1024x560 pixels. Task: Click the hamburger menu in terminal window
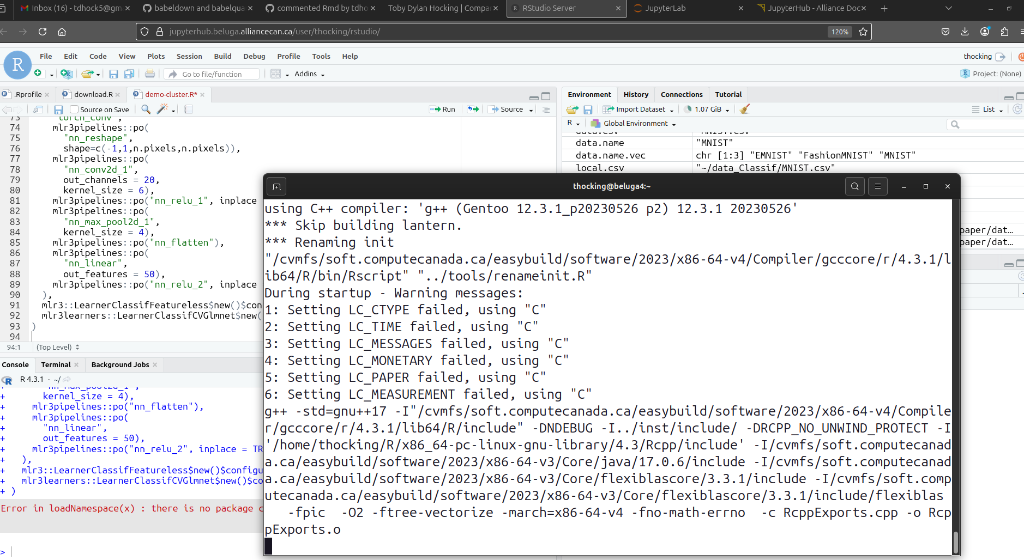pos(877,186)
